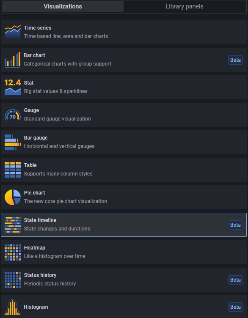Viewport: 248px width, 318px height.
Task: Click the Table grid icon
Action: (x=13, y=170)
